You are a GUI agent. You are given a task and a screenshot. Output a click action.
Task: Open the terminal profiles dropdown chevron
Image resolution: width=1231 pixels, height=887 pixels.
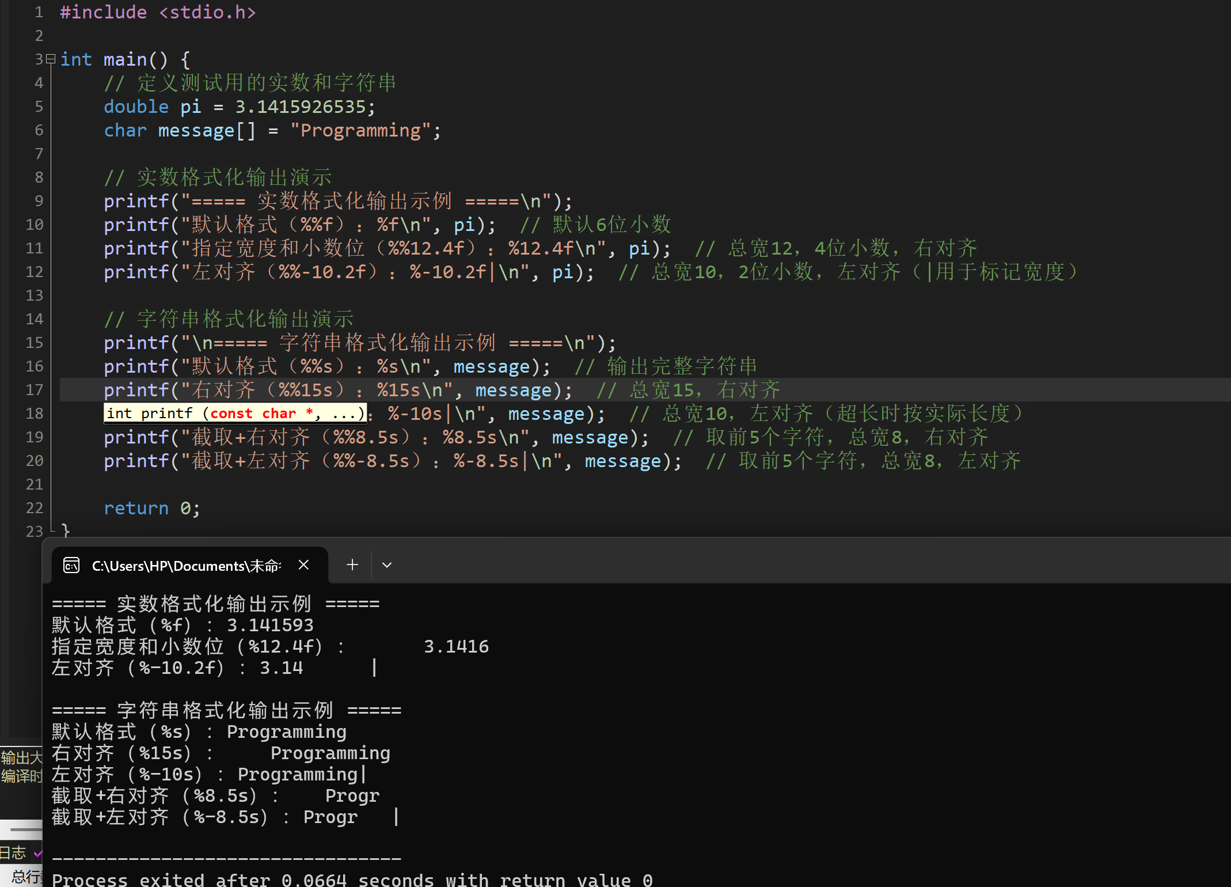387,565
